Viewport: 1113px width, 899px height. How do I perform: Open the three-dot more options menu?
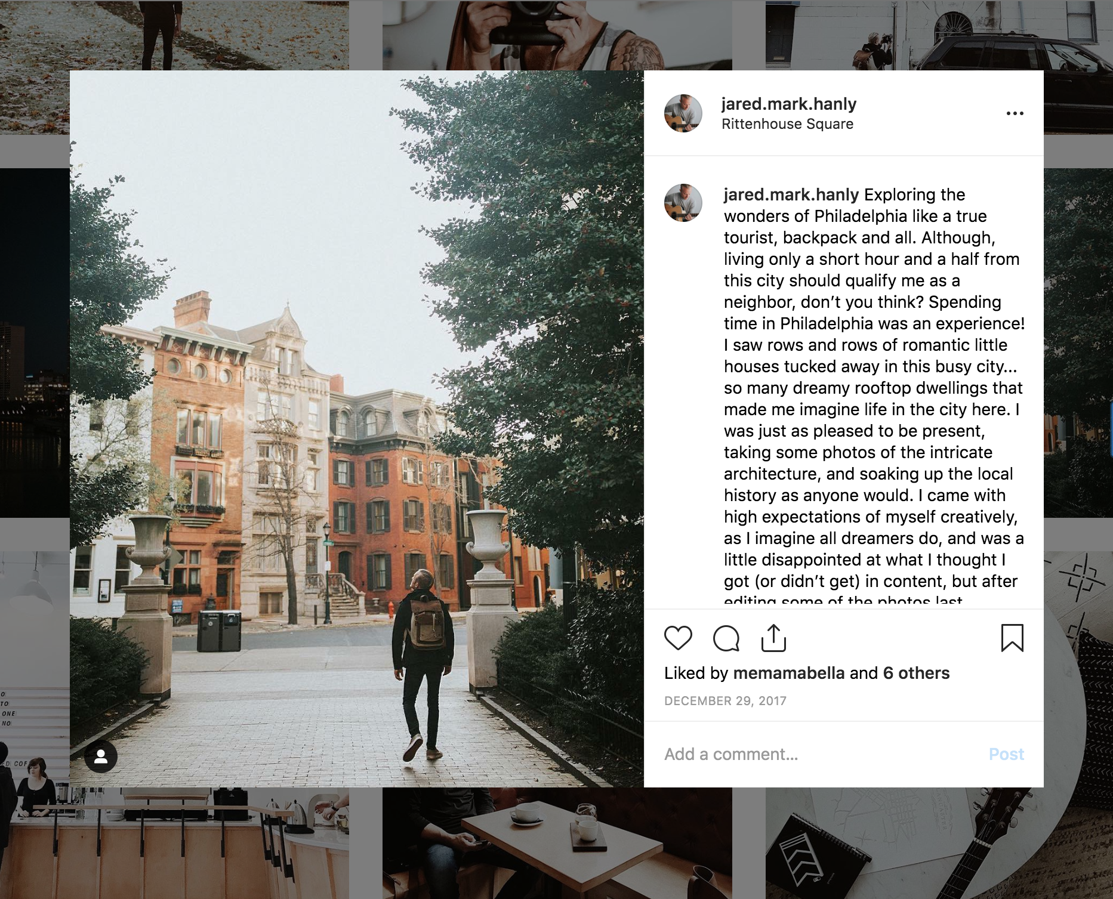(x=1015, y=113)
